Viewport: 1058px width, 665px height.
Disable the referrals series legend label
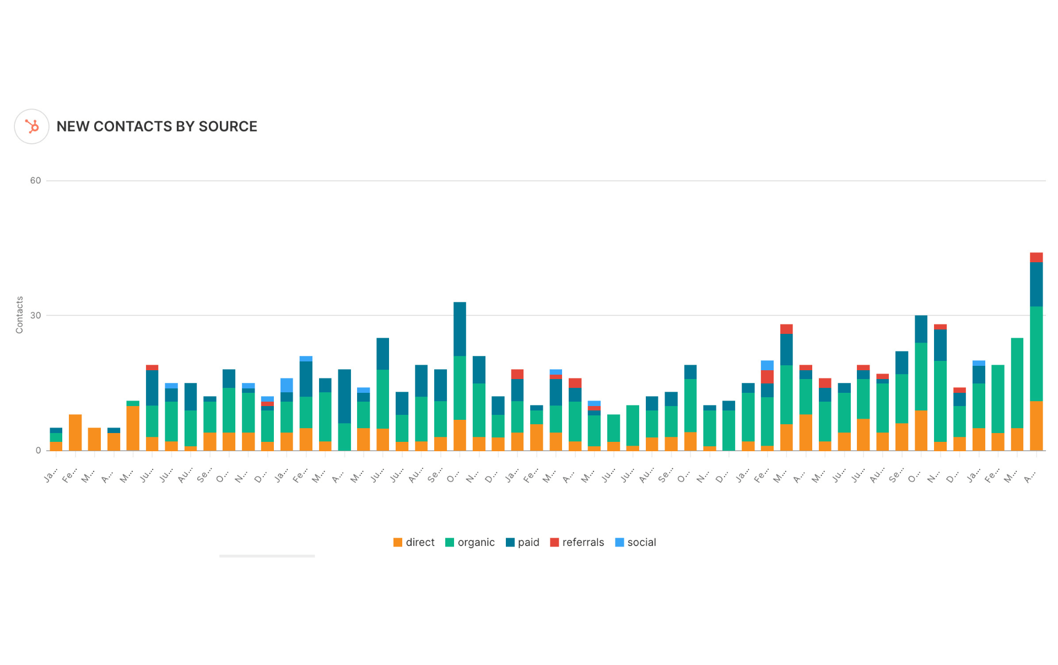pyautogui.click(x=583, y=542)
